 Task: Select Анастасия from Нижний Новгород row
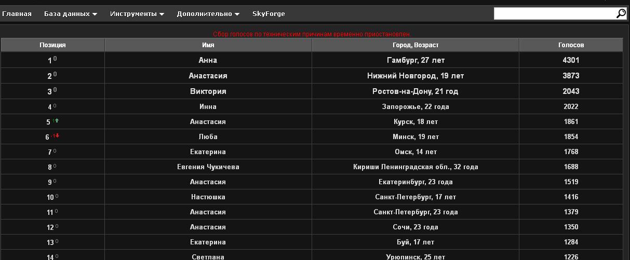click(x=208, y=76)
